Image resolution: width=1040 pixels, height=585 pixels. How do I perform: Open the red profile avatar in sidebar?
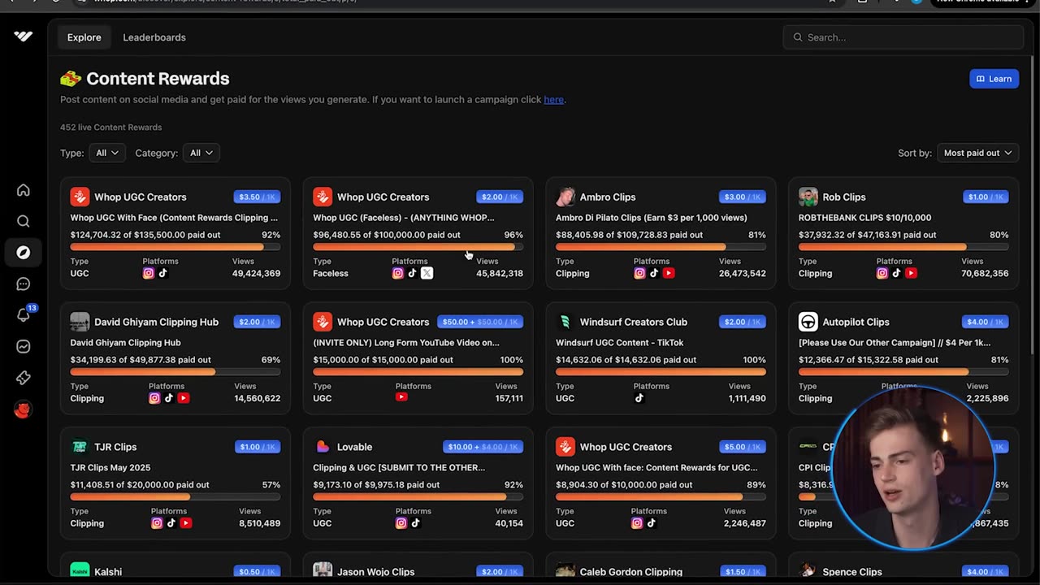click(23, 409)
